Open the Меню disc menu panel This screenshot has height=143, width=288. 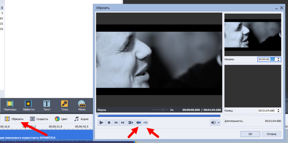[82, 106]
